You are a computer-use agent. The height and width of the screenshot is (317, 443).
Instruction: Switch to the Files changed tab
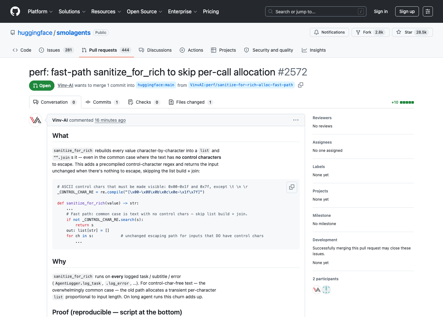point(191,102)
